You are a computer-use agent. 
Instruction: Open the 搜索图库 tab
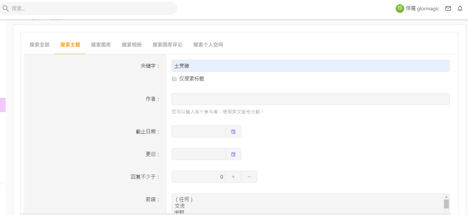coord(101,45)
